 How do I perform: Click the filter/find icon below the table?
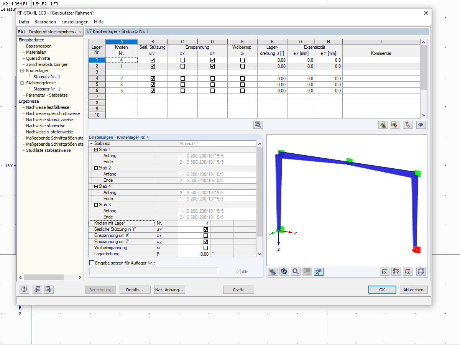click(258, 125)
